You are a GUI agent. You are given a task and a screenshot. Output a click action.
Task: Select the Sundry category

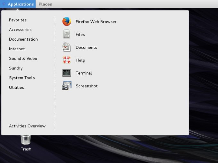click(16, 68)
